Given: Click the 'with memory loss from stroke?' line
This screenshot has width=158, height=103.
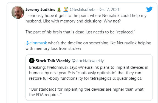Looking at the screenshot, I should pyautogui.click(x=53, y=48).
